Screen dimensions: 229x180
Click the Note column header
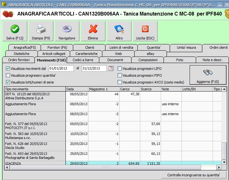coord(171,89)
